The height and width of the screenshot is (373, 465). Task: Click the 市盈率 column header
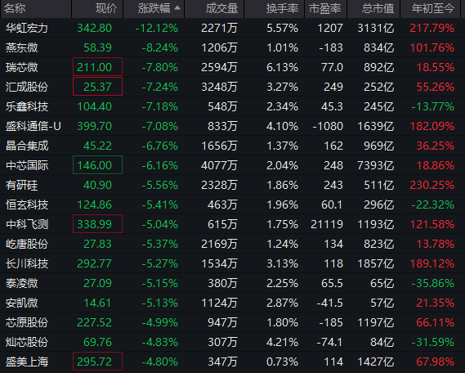pyautogui.click(x=325, y=9)
